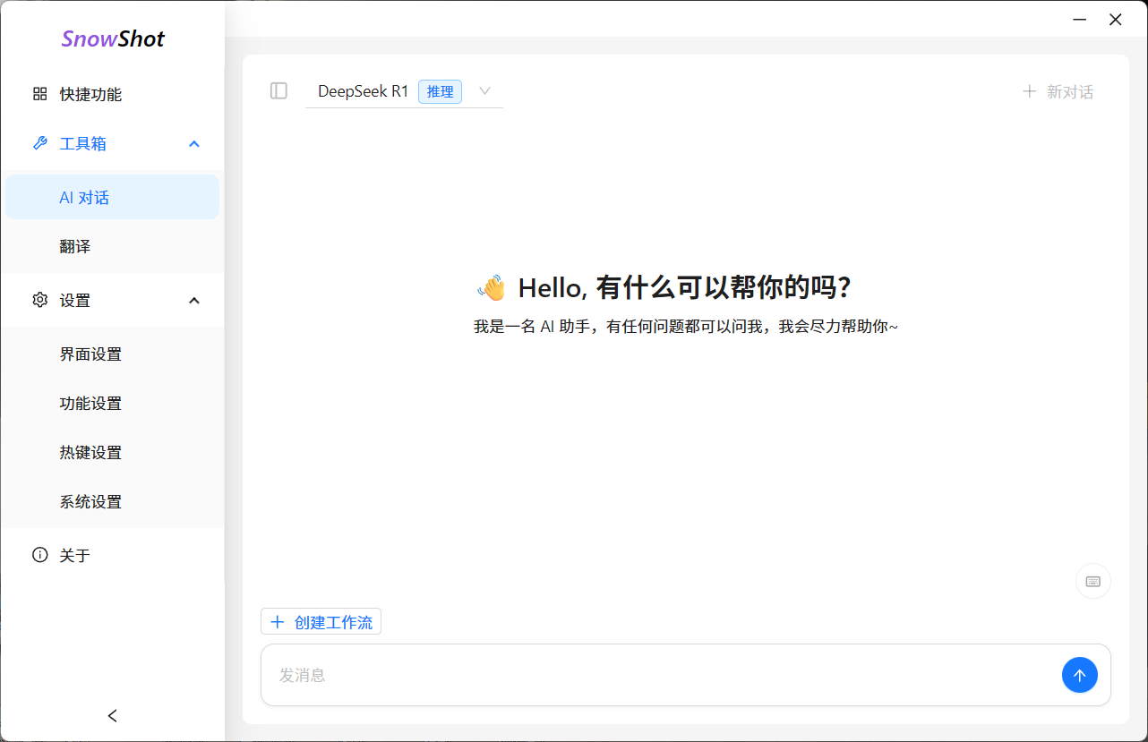Click the info icon beside 关于
The height and width of the screenshot is (742, 1148).
coord(39,555)
